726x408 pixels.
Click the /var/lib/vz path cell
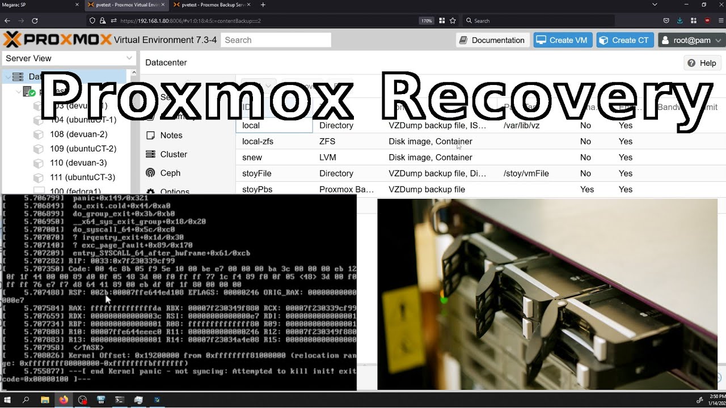coord(522,125)
